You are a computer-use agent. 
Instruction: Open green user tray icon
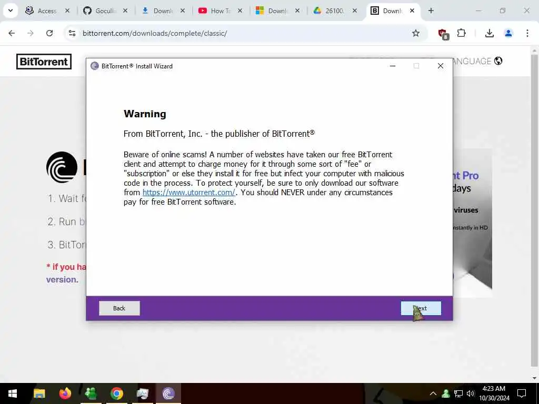click(x=446, y=393)
